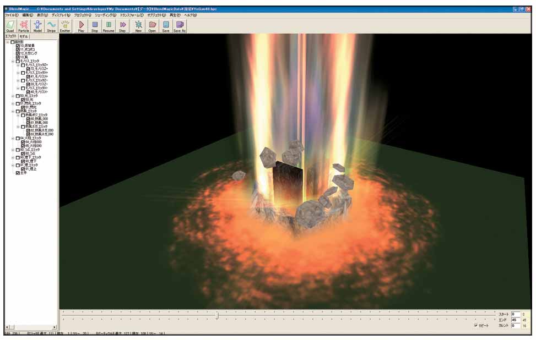The width and height of the screenshot is (536, 340).
Task: Open the ヘルプ menu
Action: pyautogui.click(x=191, y=15)
